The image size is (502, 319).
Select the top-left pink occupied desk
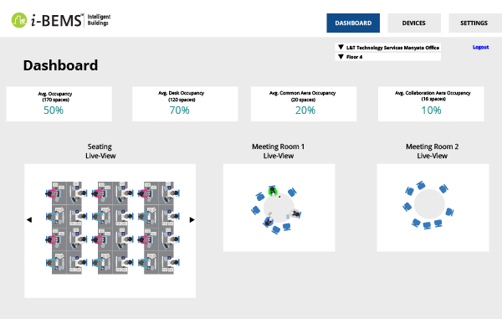click(x=53, y=193)
